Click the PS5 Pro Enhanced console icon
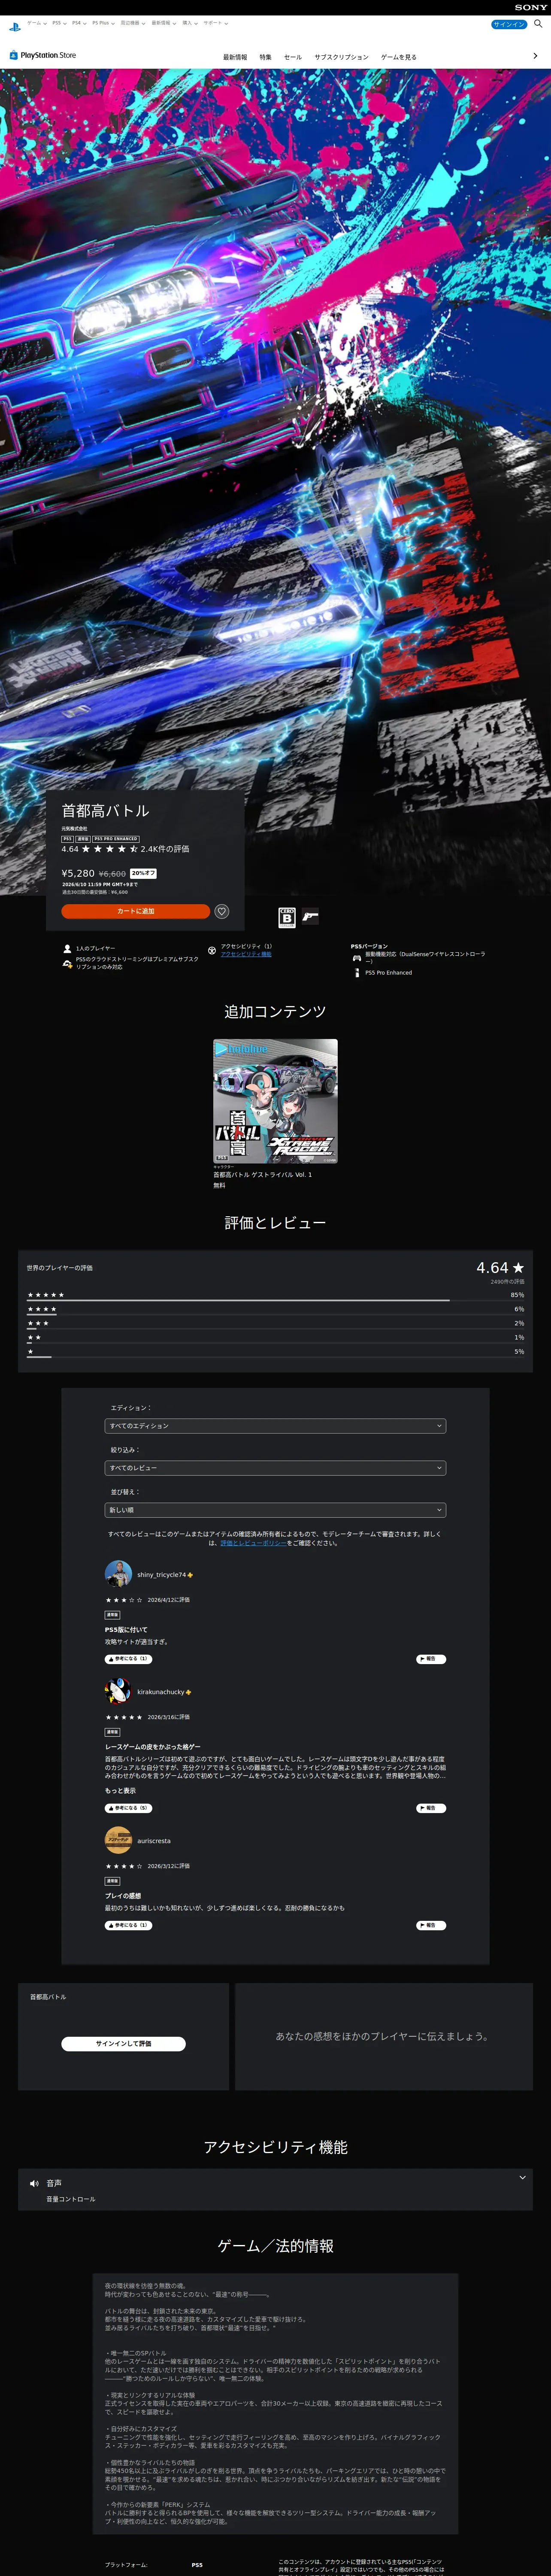This screenshot has width=551, height=2576. coord(357,972)
